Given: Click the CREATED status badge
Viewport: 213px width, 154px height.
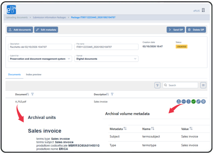Looking at the screenshot, I should point(181,47).
